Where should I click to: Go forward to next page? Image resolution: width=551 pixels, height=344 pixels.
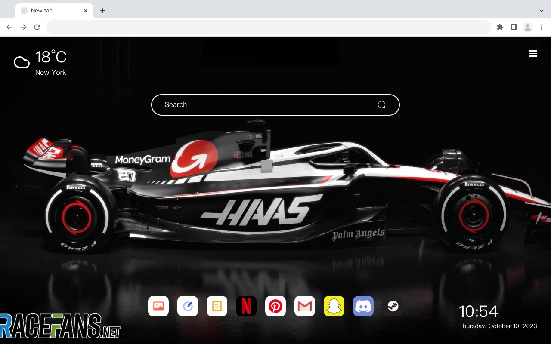point(23,27)
